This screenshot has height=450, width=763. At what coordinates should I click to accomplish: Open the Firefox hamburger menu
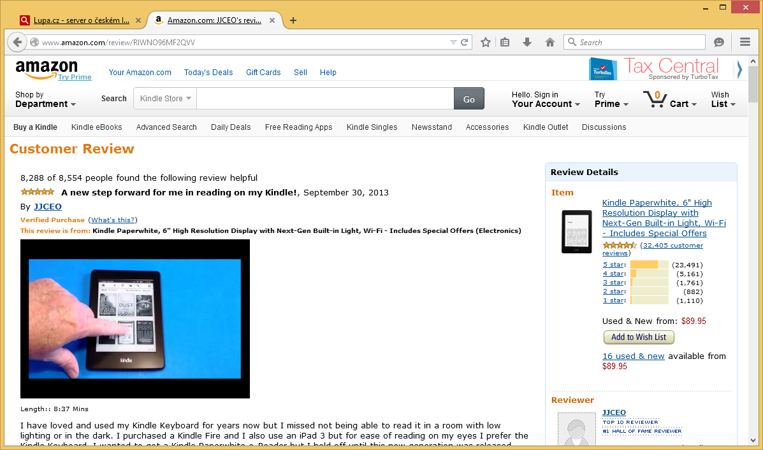[745, 42]
